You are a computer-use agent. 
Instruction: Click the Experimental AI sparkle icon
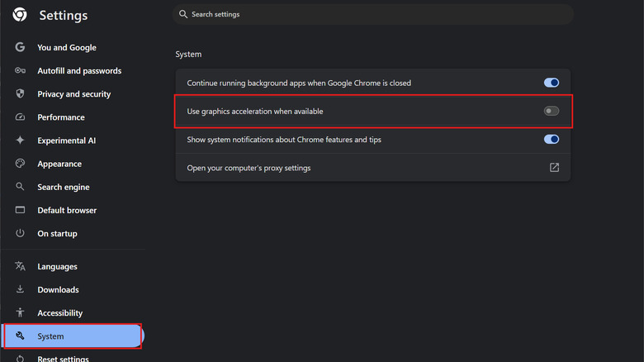(x=20, y=141)
